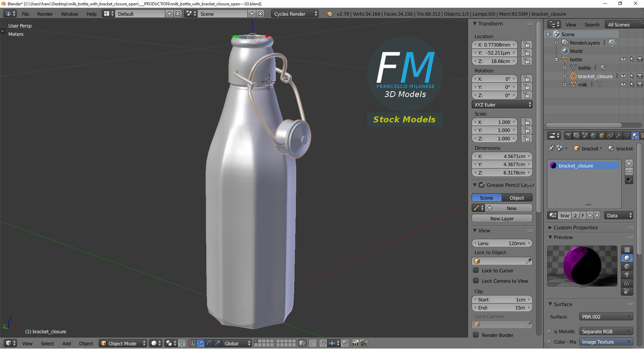The width and height of the screenshot is (644, 349).
Task: Toggle visibility eye for bracket_closure
Action: tap(623, 76)
